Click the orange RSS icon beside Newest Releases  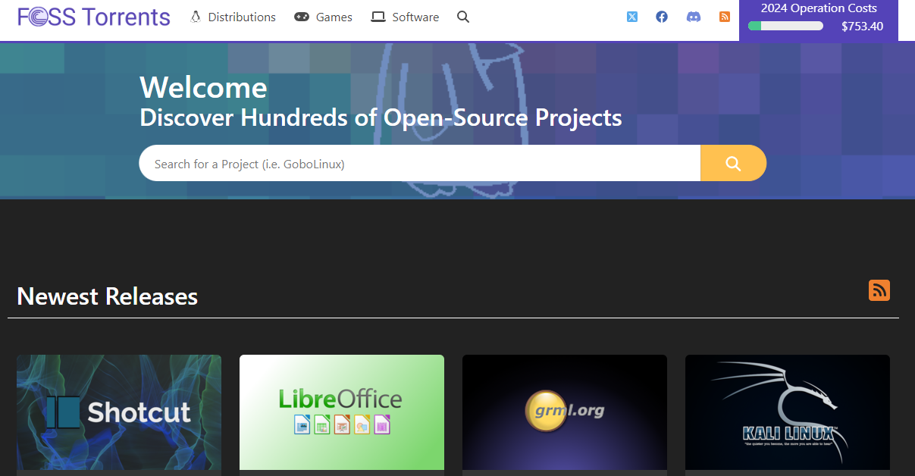click(879, 290)
